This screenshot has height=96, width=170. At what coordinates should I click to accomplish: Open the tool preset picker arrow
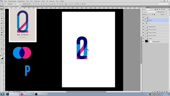5,4
